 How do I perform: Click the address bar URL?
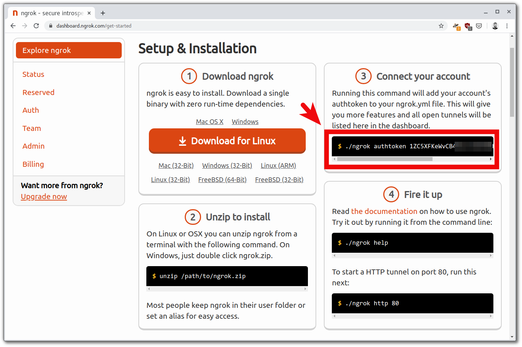coord(94,26)
